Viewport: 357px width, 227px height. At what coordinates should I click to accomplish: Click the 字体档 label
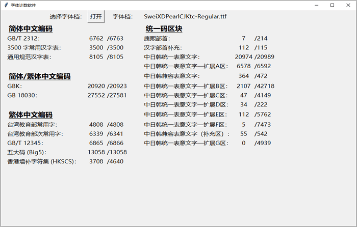[122, 17]
